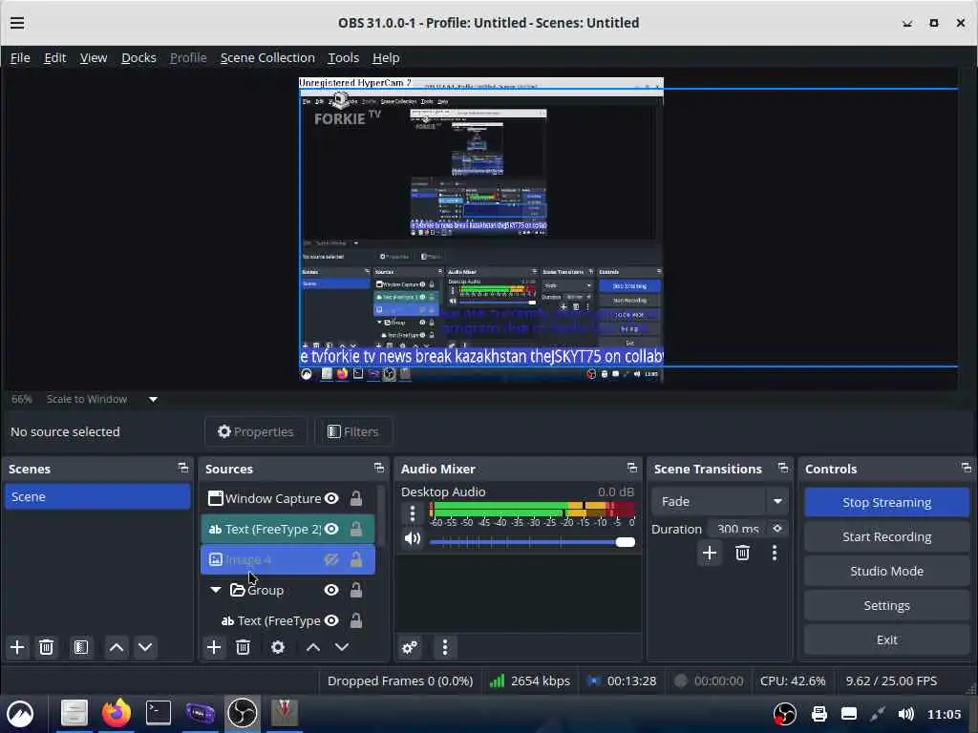The height and width of the screenshot is (733, 978).
Task: Remove the selected scene with the Scenes trash icon
Action: tap(46, 647)
